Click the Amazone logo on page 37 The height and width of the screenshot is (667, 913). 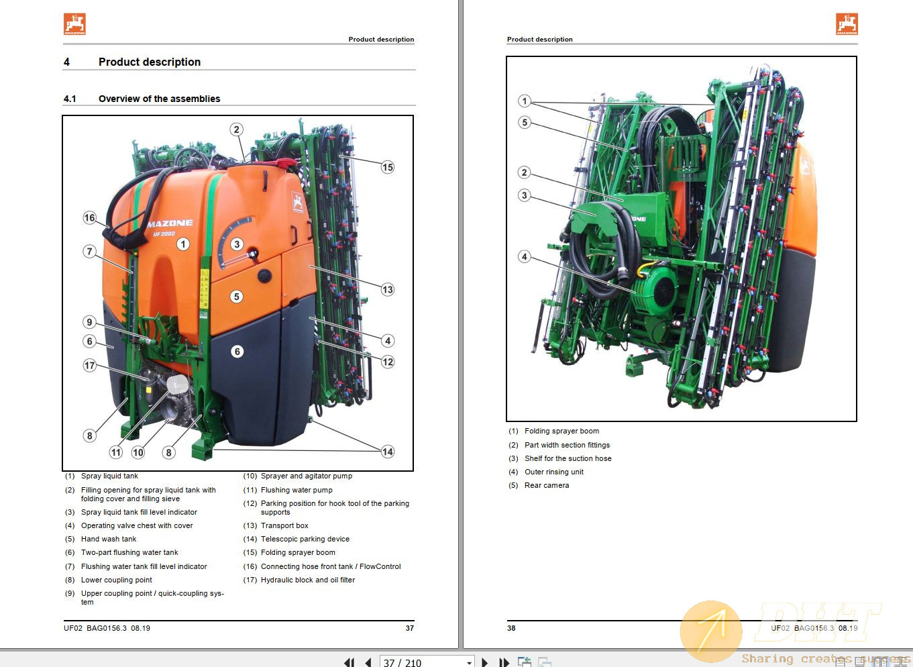(74, 24)
